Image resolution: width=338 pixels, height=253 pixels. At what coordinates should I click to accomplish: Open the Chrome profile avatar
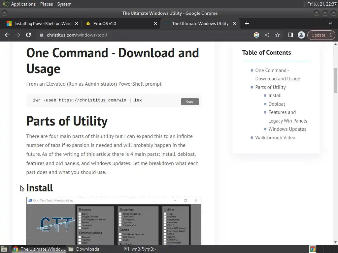click(x=301, y=35)
